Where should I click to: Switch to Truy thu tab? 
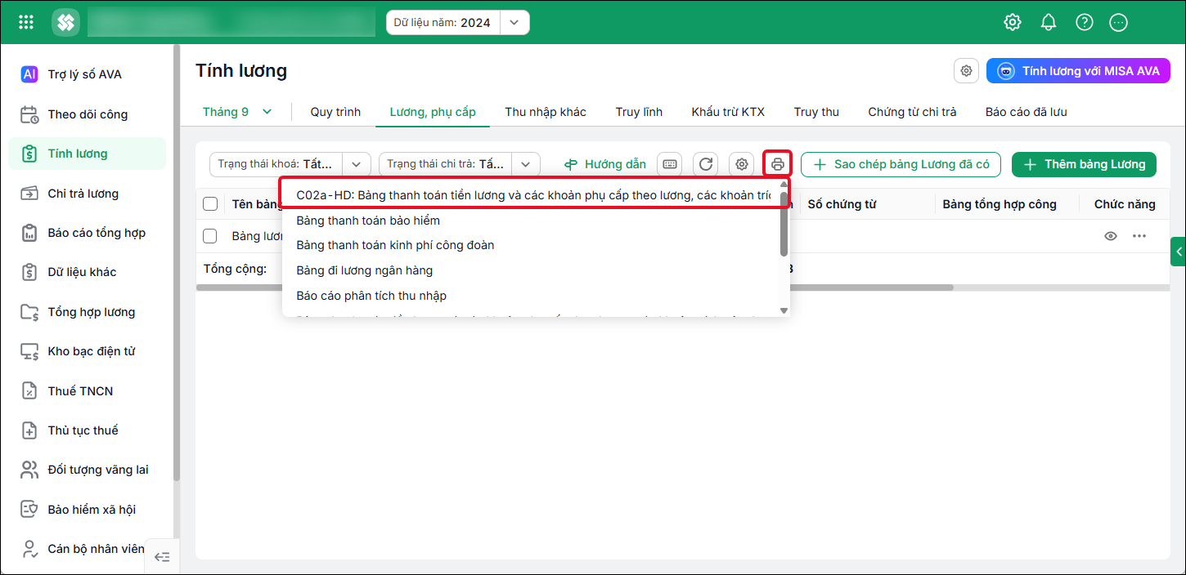click(816, 112)
